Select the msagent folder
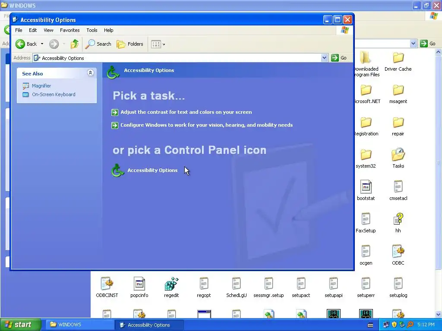The height and width of the screenshot is (331, 442). [398, 94]
